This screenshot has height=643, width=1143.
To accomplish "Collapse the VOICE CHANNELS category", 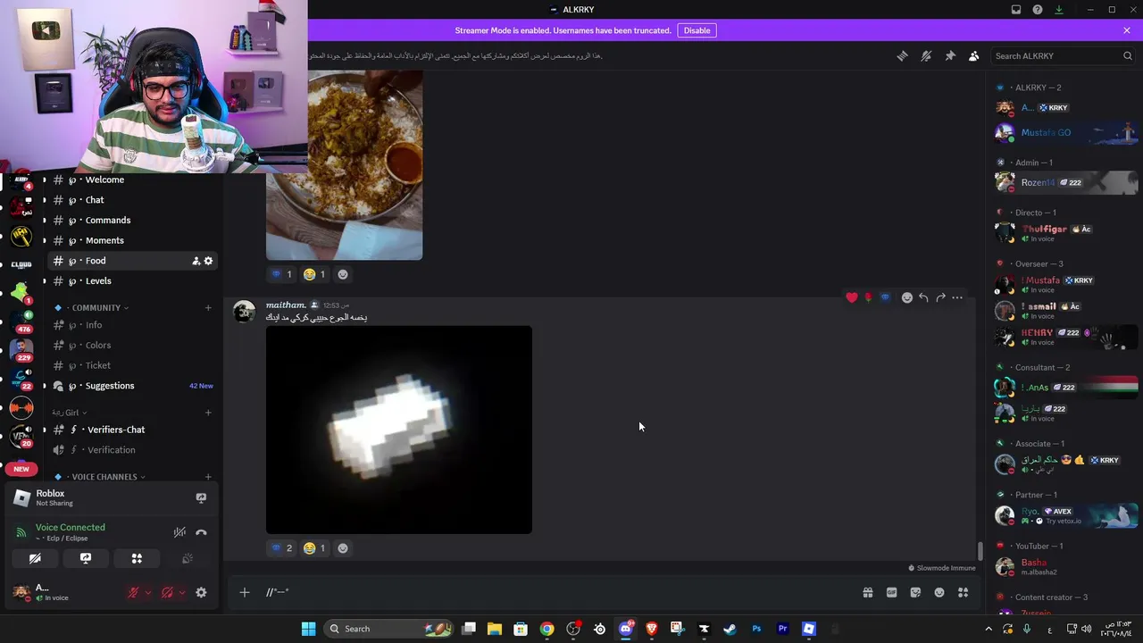I will click(x=104, y=477).
